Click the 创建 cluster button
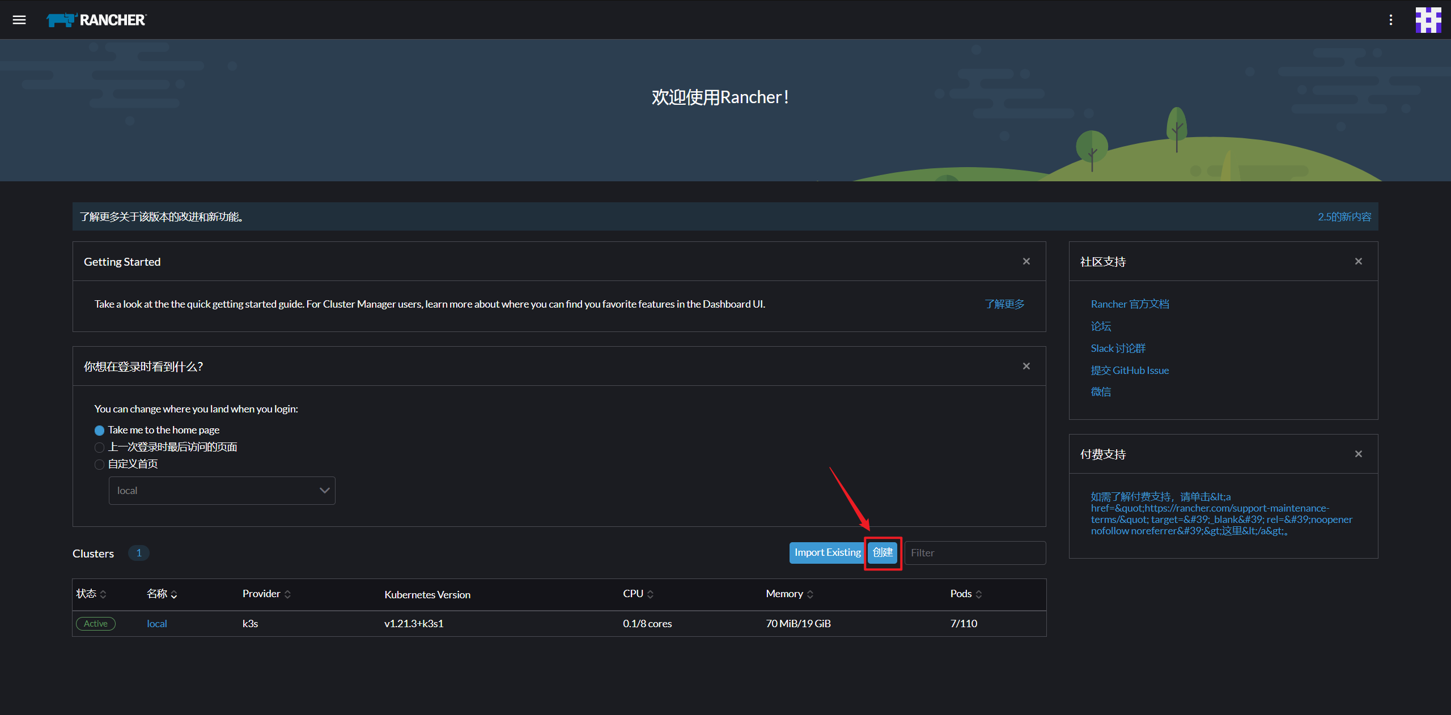 (883, 553)
